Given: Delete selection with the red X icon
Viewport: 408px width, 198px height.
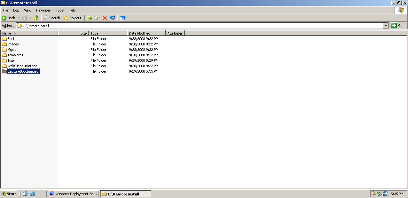Looking at the screenshot, I should pyautogui.click(x=105, y=18).
